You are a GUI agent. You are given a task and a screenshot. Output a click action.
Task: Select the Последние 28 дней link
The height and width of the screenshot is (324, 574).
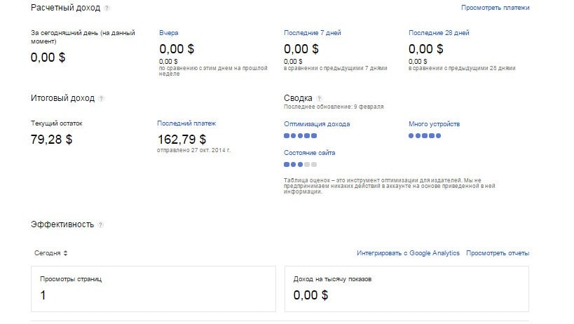pos(439,33)
